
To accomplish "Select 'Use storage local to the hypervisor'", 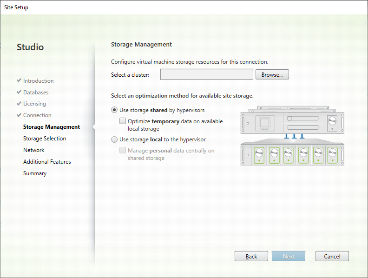I will pyautogui.click(x=114, y=139).
